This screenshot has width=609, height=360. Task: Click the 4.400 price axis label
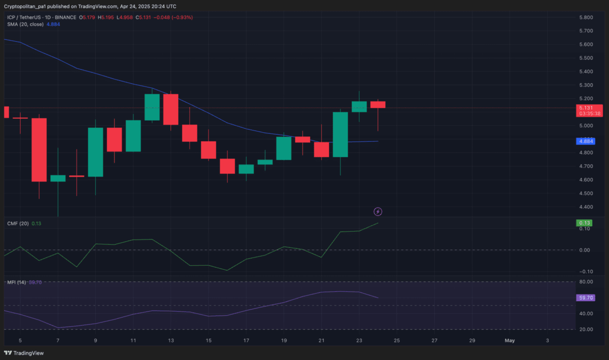pos(586,207)
